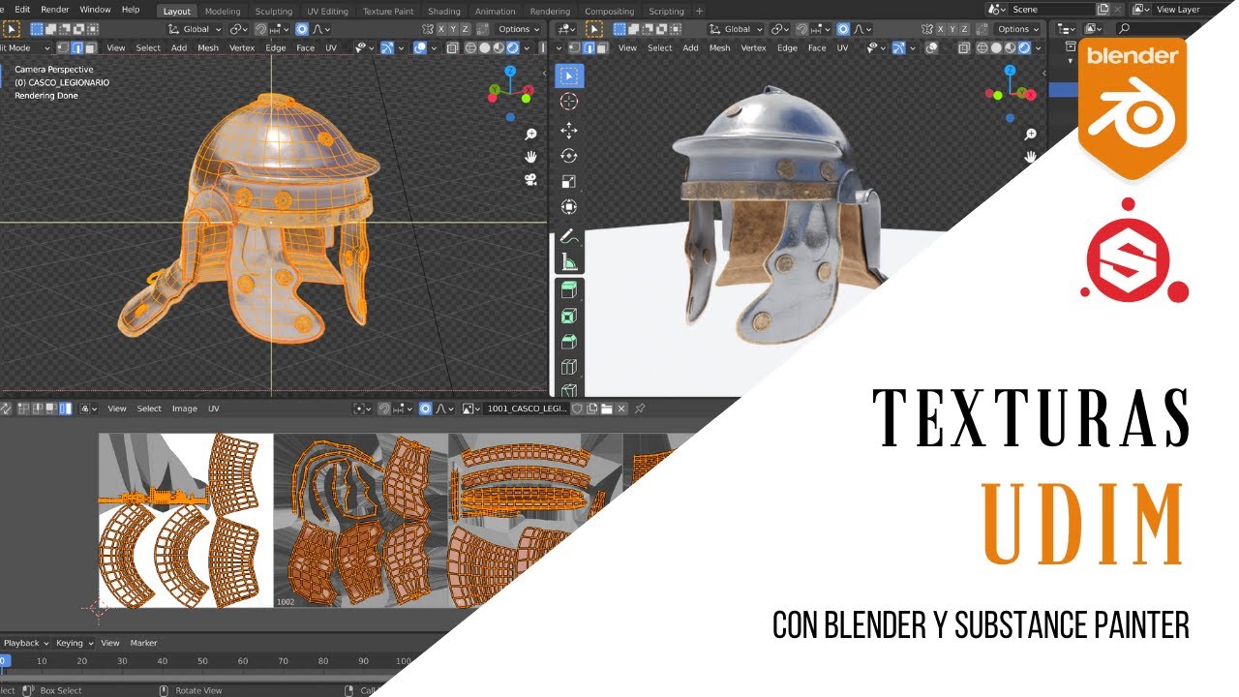Enable rendered shading in right viewport
The height and width of the screenshot is (697, 1239).
(x=1024, y=47)
